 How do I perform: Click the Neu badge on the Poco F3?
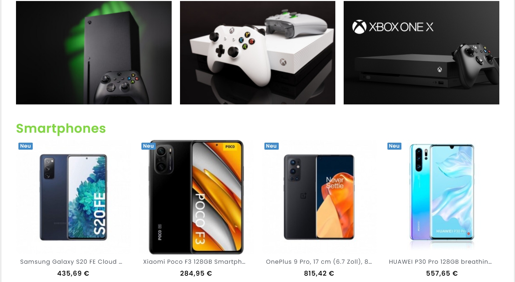pyautogui.click(x=148, y=146)
